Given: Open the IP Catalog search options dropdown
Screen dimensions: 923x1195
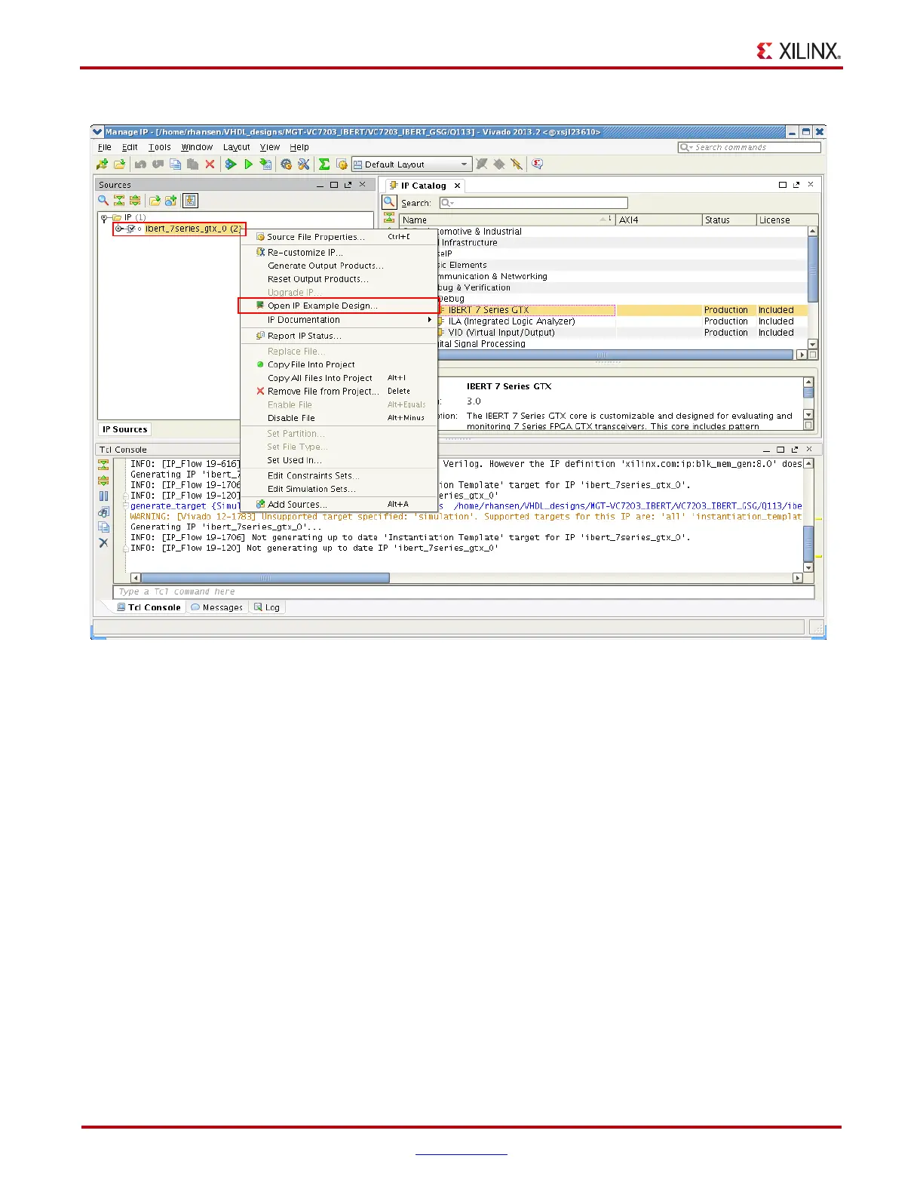Looking at the screenshot, I should [448, 203].
